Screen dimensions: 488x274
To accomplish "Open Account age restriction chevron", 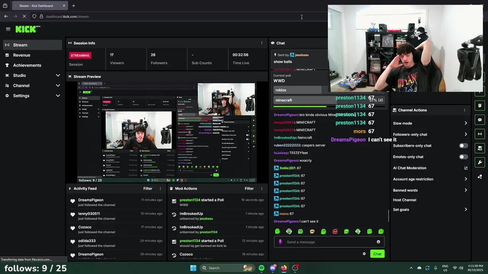I will [466, 179].
